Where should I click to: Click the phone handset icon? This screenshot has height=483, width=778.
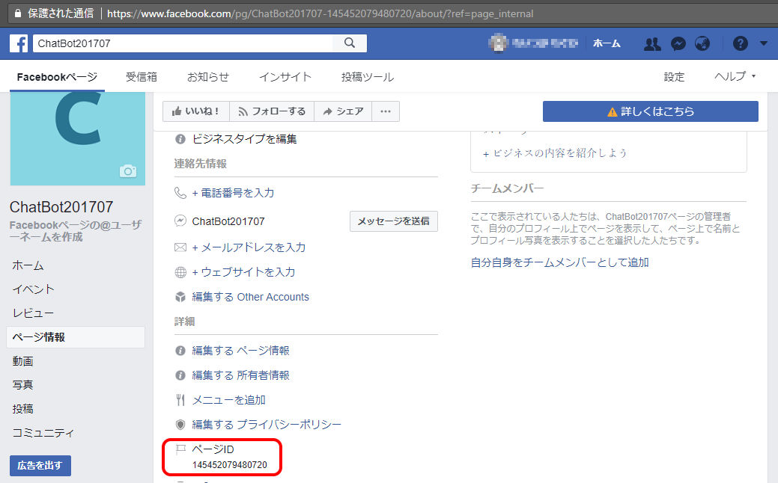click(180, 193)
